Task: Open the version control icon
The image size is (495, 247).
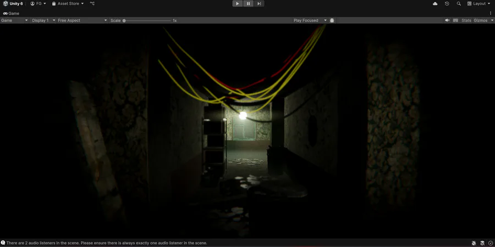Action: [92, 3]
